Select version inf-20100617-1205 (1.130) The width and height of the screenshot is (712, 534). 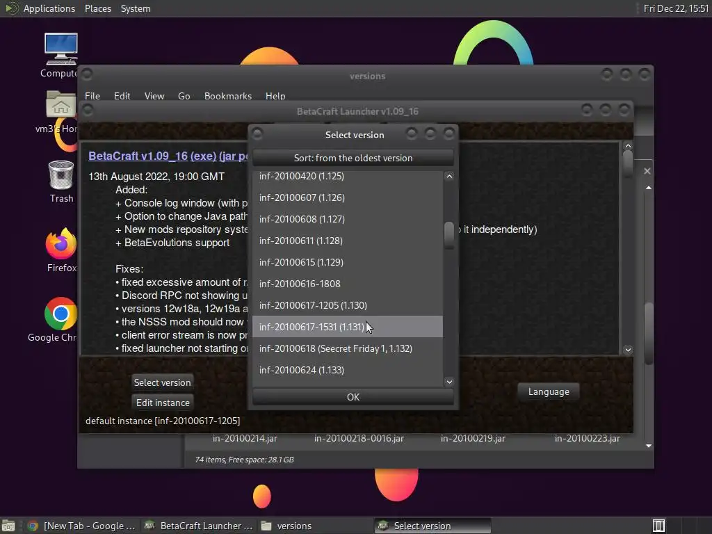[x=348, y=305]
